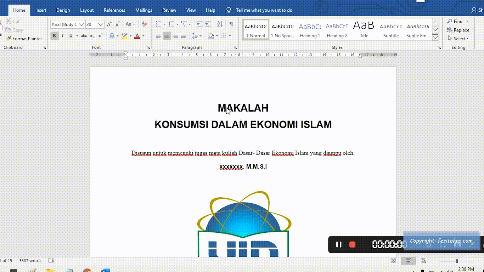Image resolution: width=484 pixels, height=272 pixels.
Task: Click the Cut command
Action: pyautogui.click(x=13, y=21)
